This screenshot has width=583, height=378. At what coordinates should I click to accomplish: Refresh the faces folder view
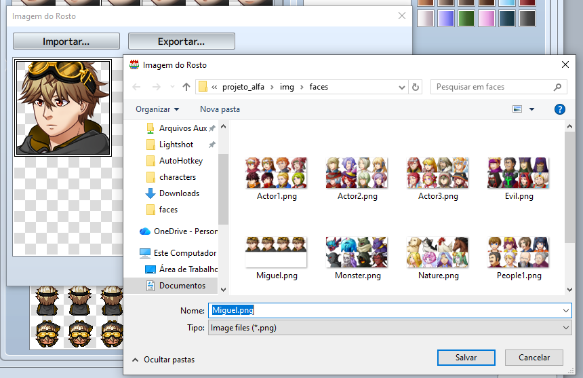(x=416, y=87)
